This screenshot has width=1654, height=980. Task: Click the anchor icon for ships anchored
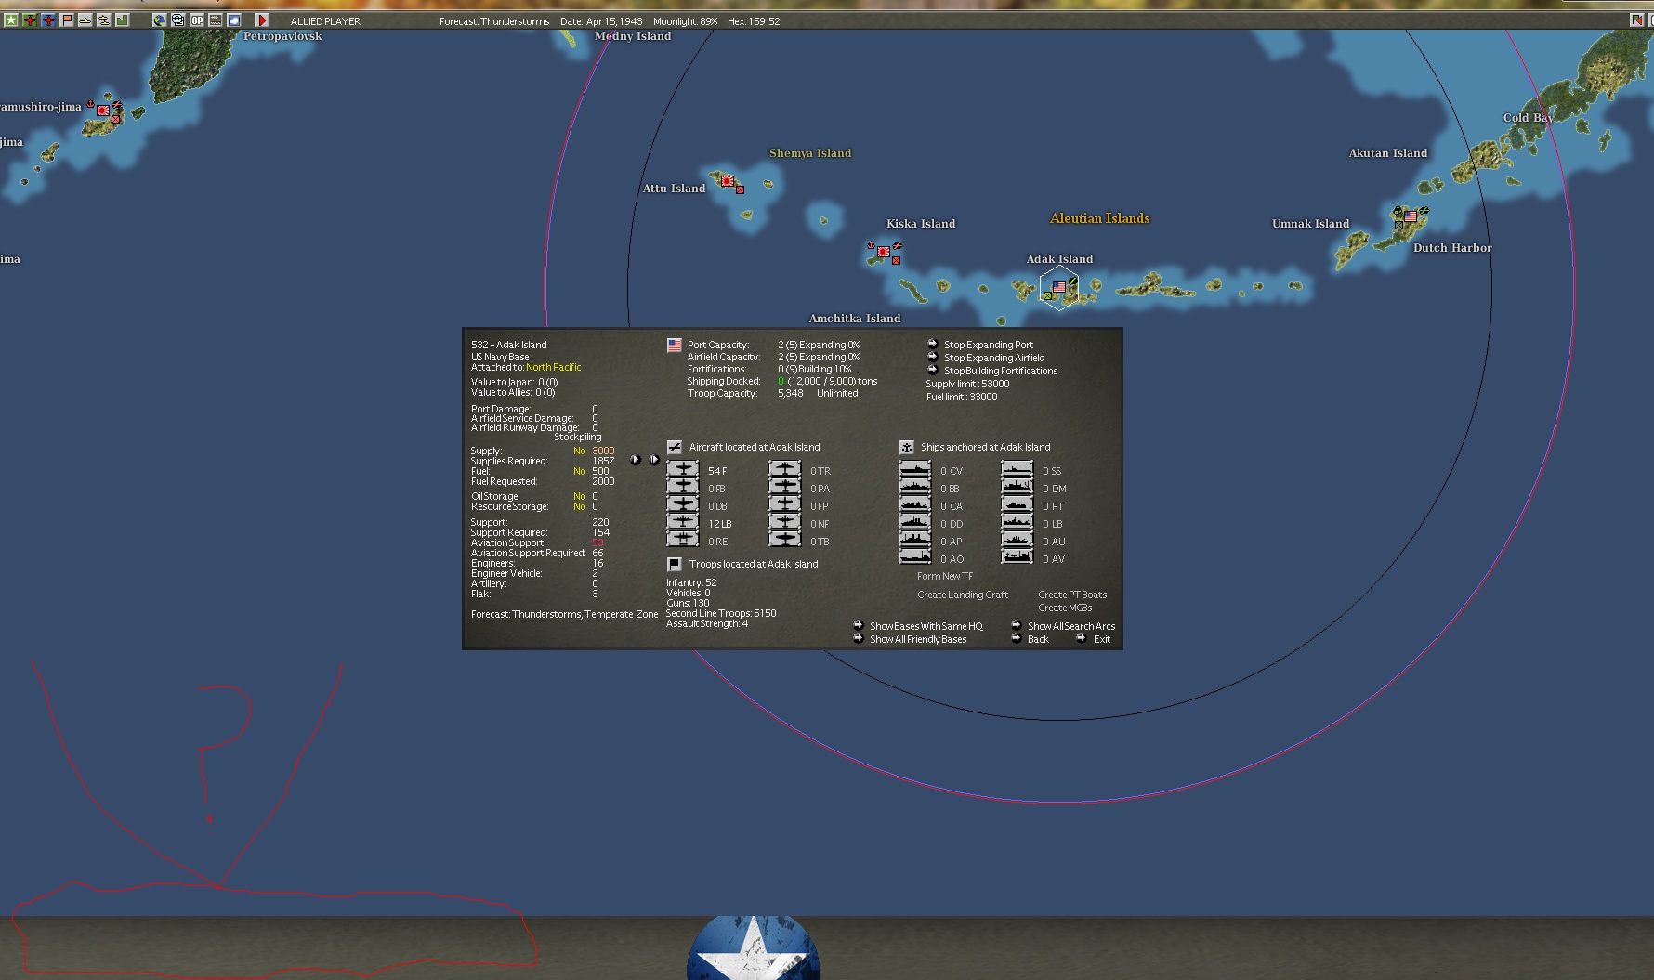coord(907,447)
